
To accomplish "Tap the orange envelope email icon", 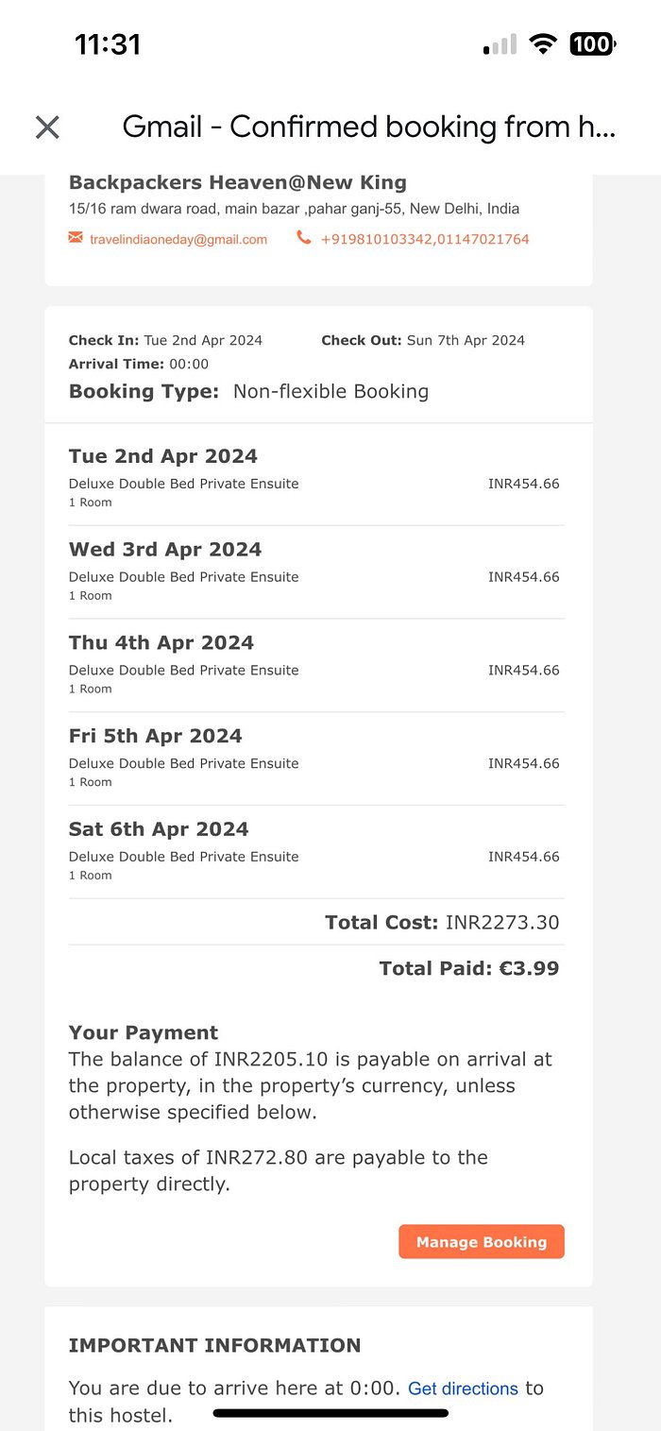I will (76, 238).
